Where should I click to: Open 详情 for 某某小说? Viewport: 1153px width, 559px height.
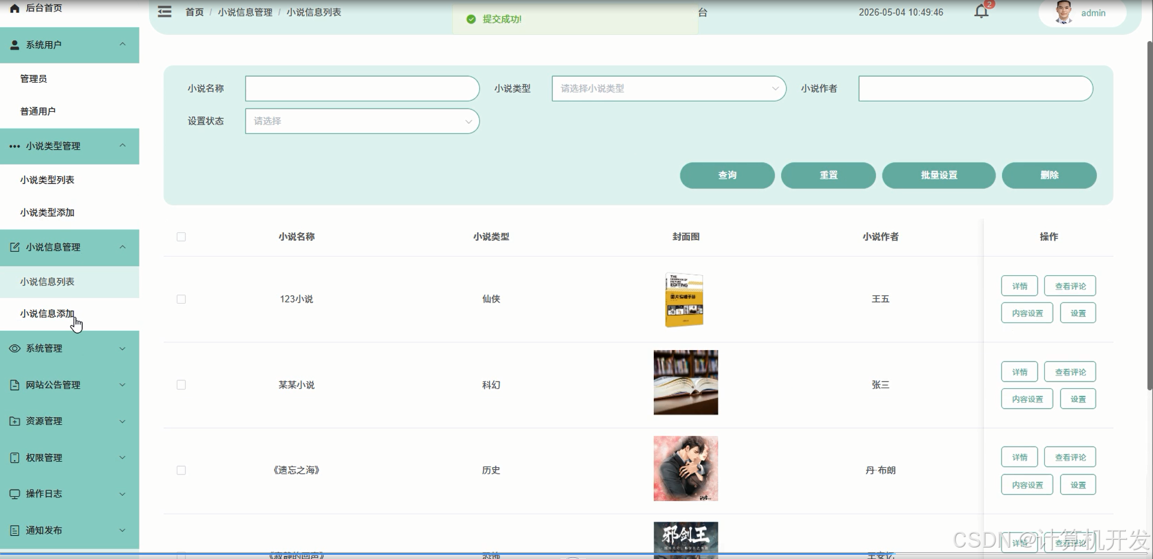click(1020, 372)
